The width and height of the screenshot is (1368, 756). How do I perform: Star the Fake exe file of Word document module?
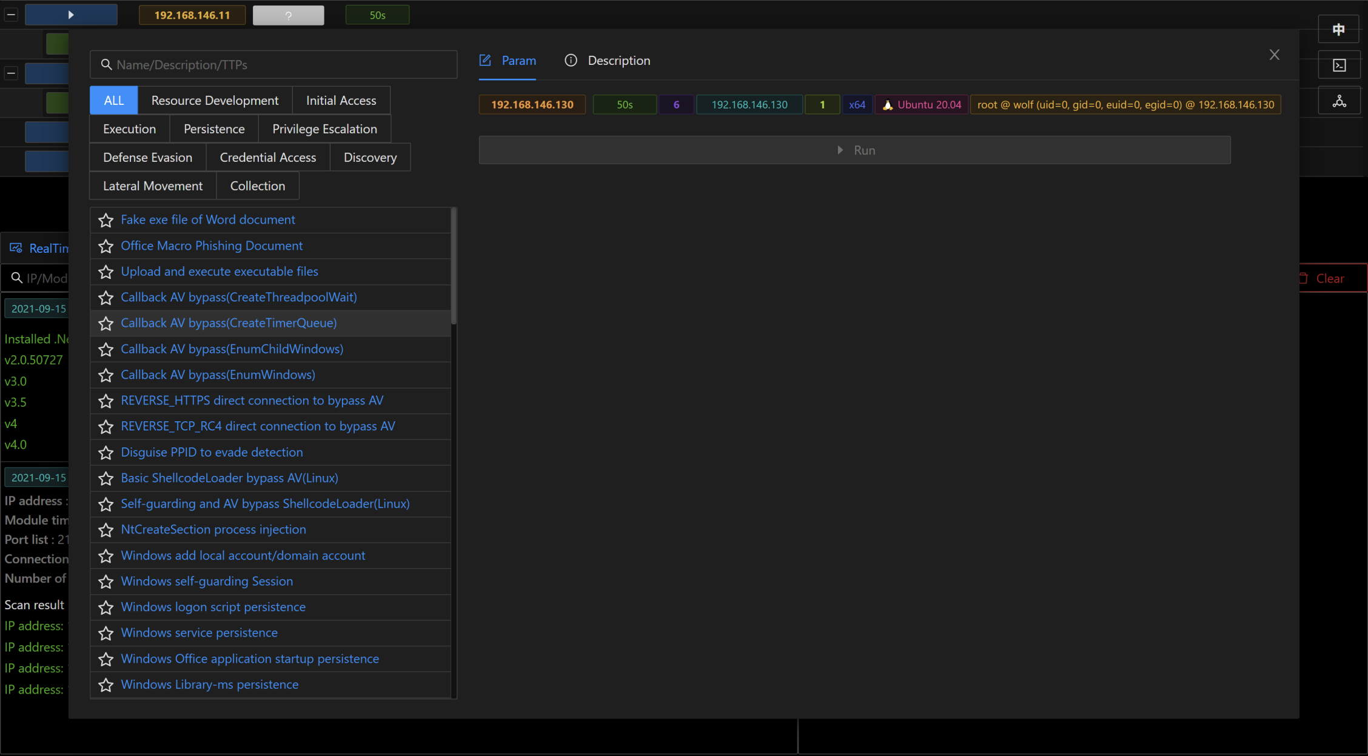pos(106,220)
